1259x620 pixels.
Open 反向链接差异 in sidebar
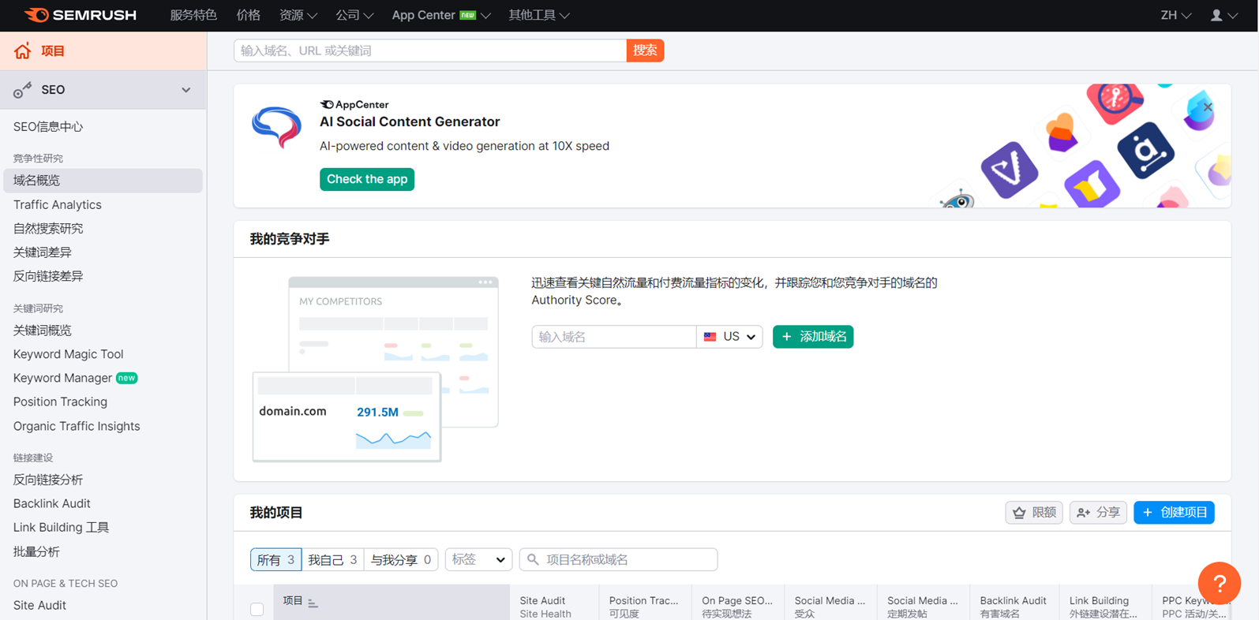[x=48, y=276]
